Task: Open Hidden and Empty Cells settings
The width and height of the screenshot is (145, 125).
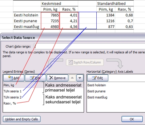Action: point(22,119)
